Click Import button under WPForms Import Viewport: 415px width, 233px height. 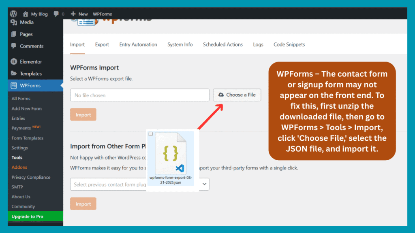click(x=83, y=114)
